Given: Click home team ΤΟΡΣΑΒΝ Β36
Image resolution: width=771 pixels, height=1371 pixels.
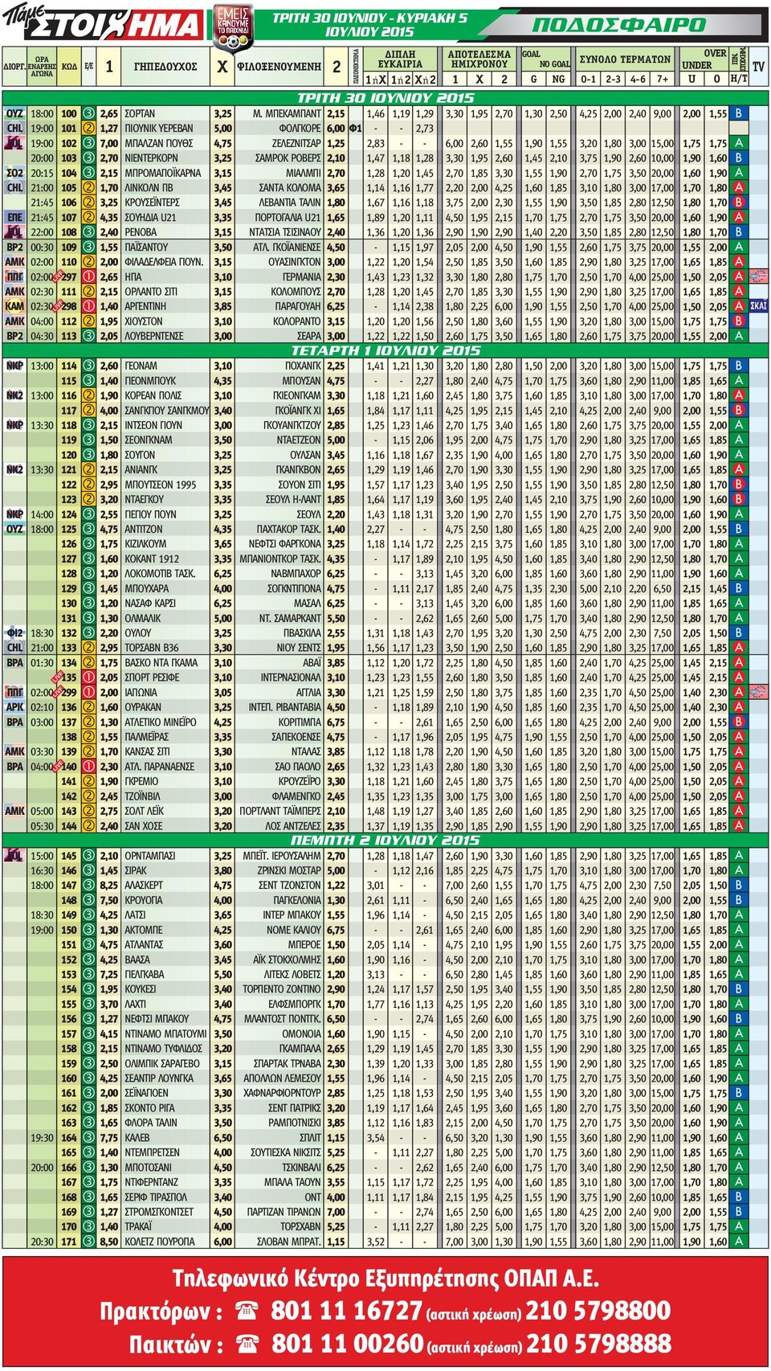Looking at the screenshot, I should point(152,648).
